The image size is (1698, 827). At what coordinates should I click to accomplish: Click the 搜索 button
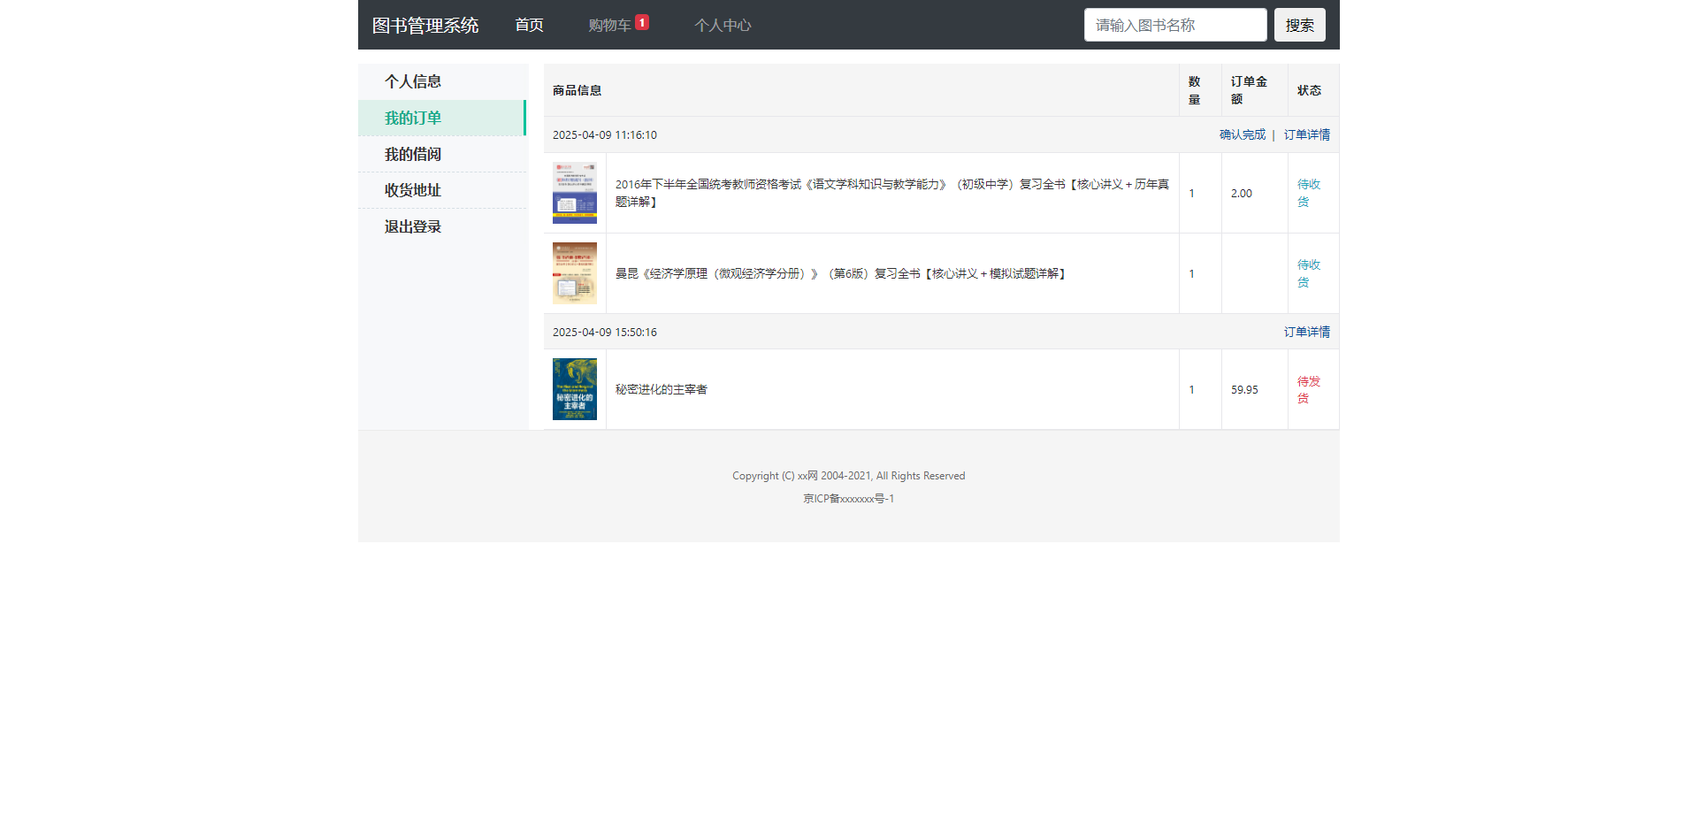pos(1299,25)
